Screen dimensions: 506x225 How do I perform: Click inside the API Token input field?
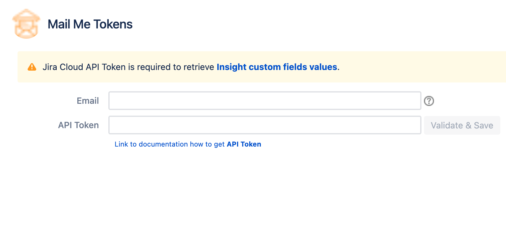[x=265, y=125]
